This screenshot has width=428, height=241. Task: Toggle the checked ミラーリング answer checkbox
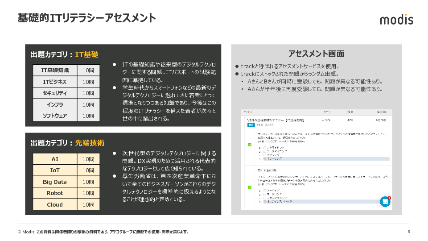click(x=265, y=158)
